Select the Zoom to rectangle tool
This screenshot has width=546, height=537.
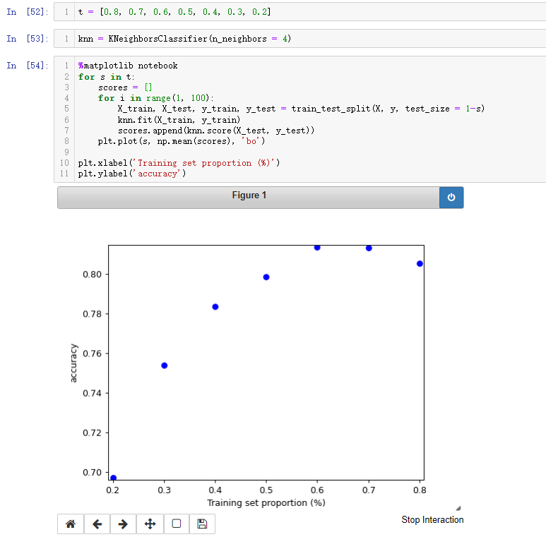(177, 524)
